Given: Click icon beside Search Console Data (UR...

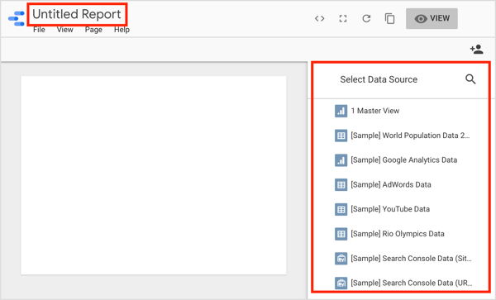Looking at the screenshot, I should [x=341, y=283].
